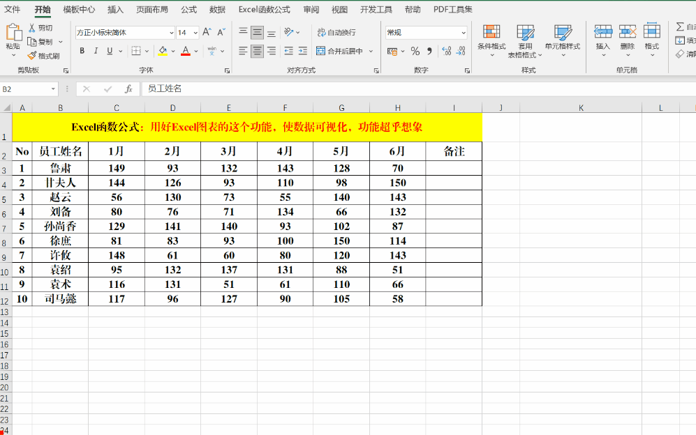Select the 备注 header cell
Viewport: 696px width, 435px height.
(x=454, y=151)
